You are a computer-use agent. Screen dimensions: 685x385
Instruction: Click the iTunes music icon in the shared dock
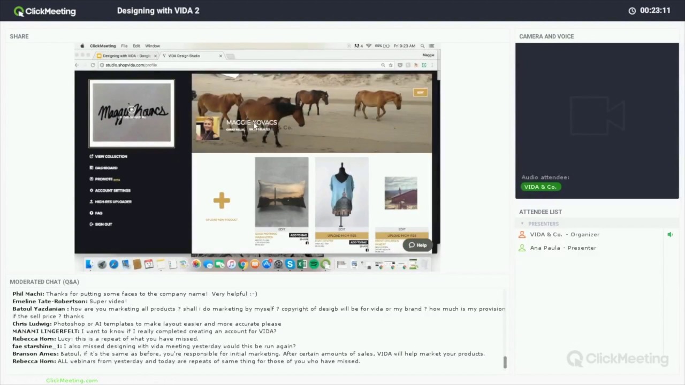(231, 264)
